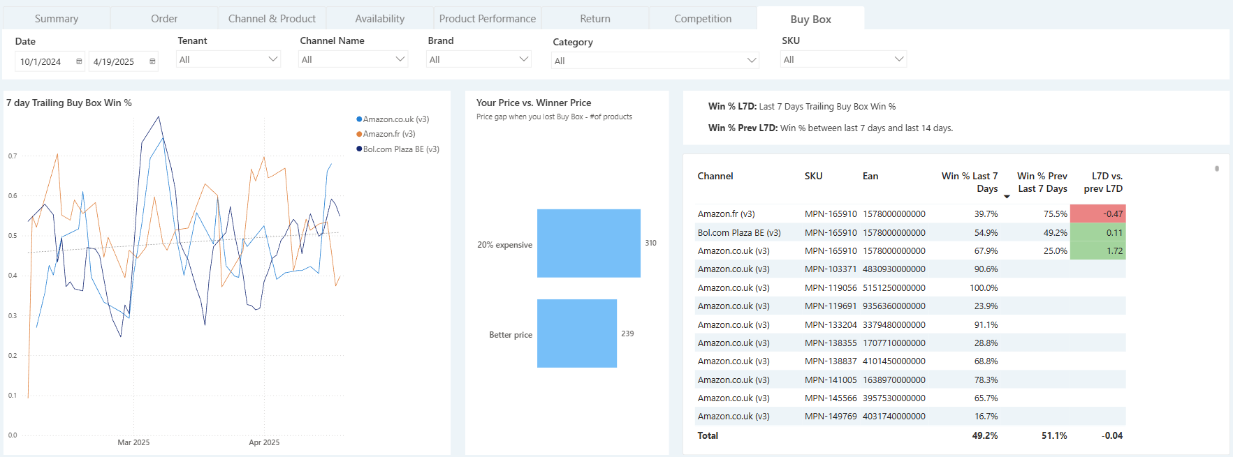Click the Amazon.fr (v3) channel cell

[x=726, y=214]
